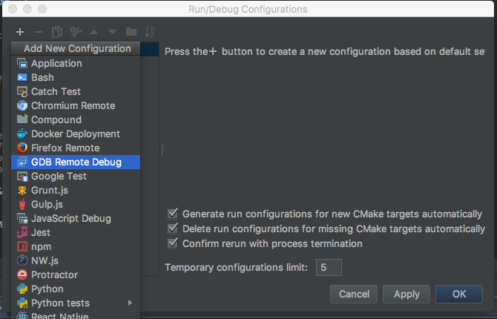Viewport: 497px width, 319px height.
Task: Click the Move Down arrow icon
Action: pos(112,32)
